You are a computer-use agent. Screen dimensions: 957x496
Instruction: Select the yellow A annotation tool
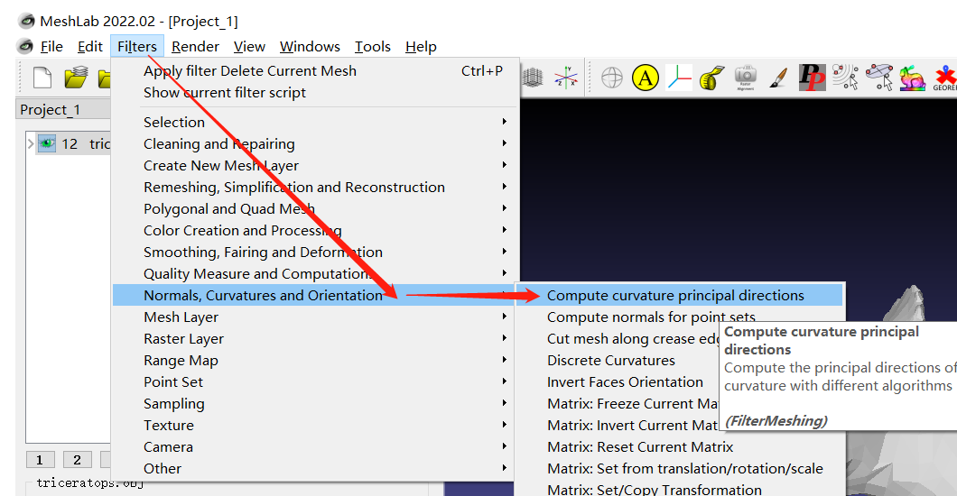click(645, 78)
